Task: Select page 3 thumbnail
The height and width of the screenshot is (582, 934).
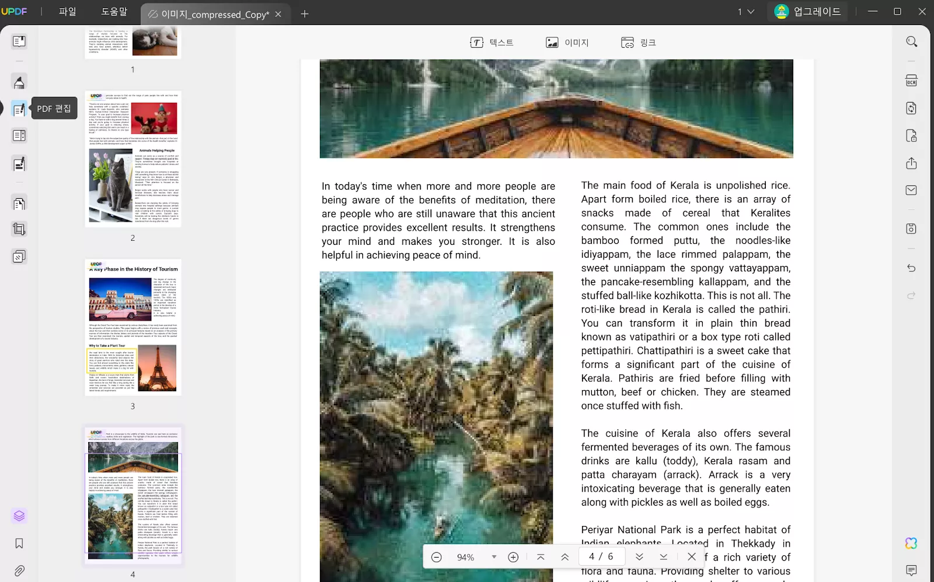Action: click(x=133, y=328)
